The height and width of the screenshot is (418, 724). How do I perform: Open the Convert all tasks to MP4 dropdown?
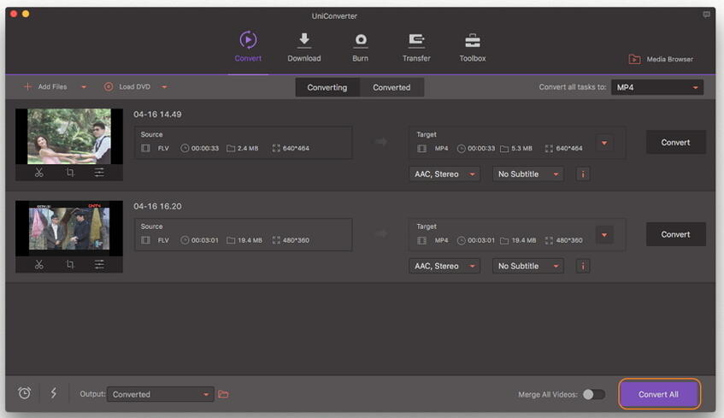(x=657, y=87)
